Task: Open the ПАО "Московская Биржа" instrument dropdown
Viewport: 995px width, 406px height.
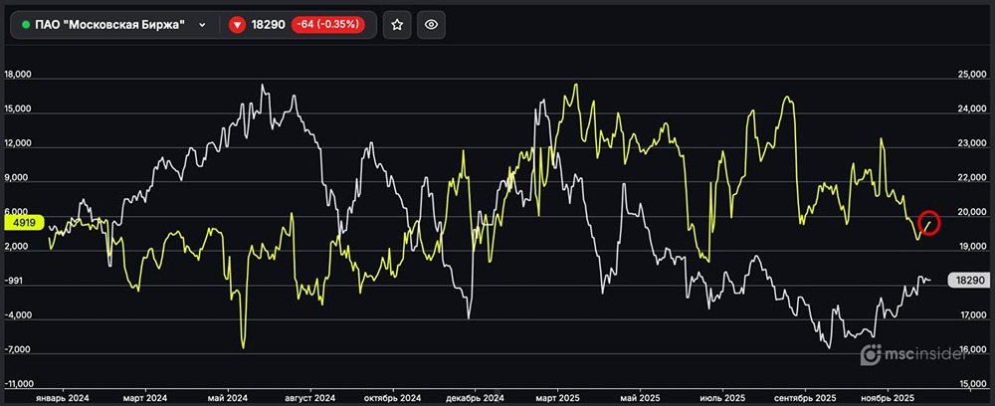Action: [x=114, y=25]
